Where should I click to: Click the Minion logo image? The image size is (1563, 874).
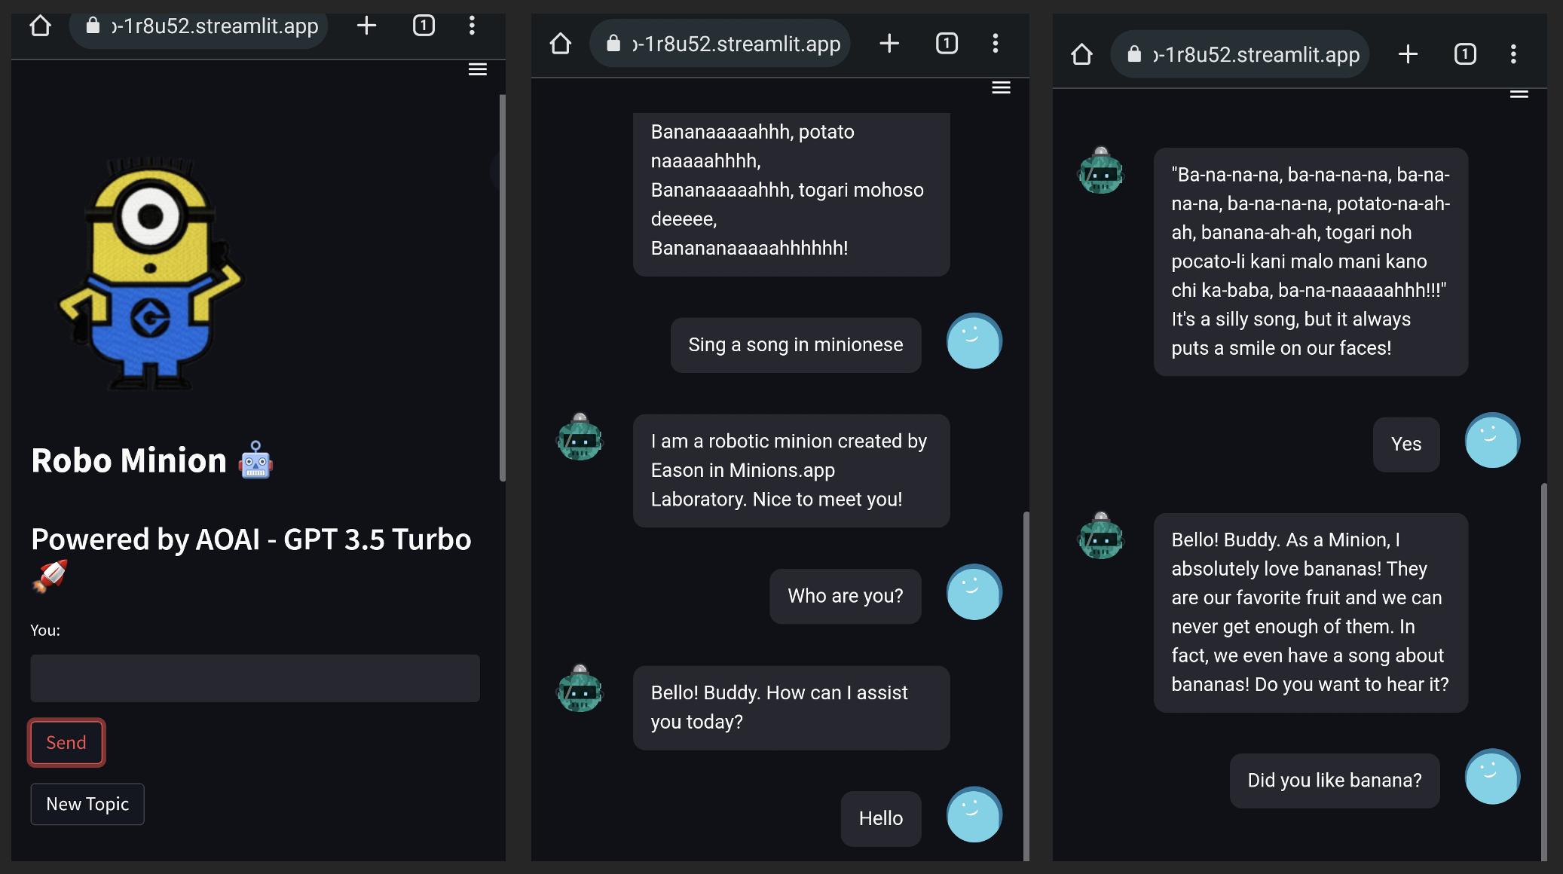coord(151,275)
